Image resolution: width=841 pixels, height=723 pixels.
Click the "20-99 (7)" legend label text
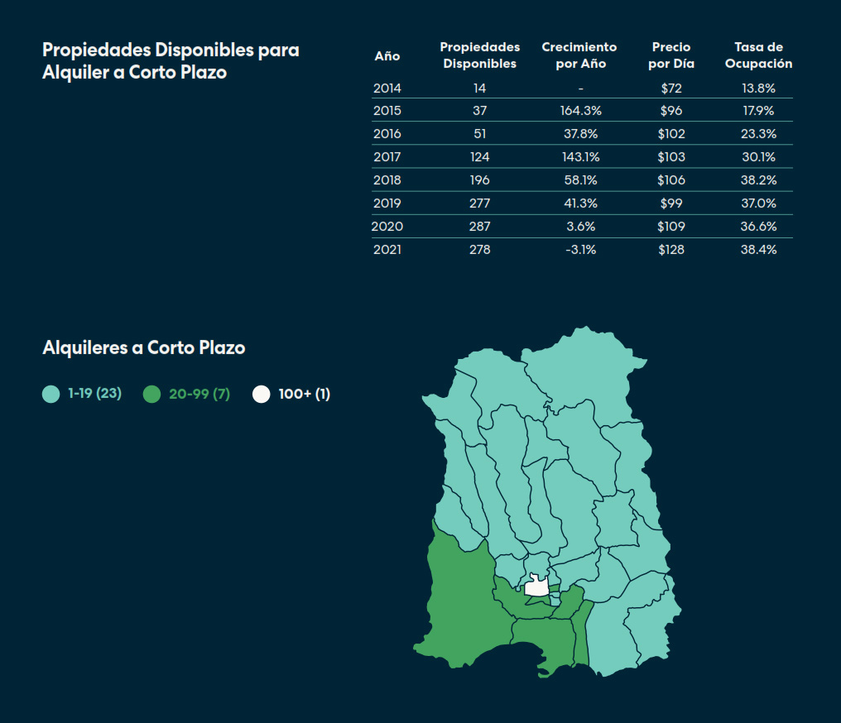tap(199, 395)
